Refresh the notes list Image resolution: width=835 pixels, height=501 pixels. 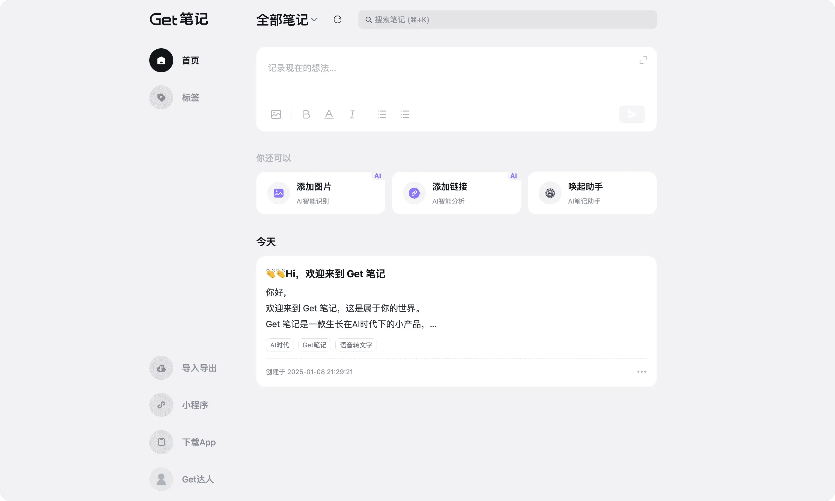338,19
